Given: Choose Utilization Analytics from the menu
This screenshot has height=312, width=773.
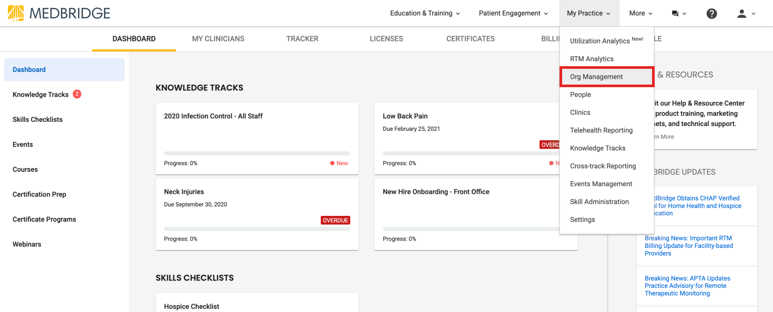Looking at the screenshot, I should click(607, 41).
